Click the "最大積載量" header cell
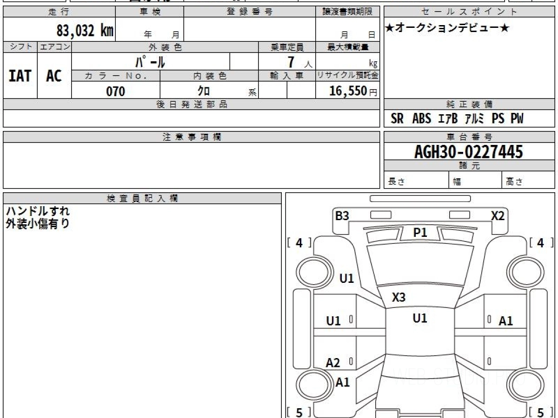 (347, 47)
